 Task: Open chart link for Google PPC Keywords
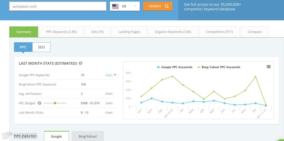(x=109, y=75)
